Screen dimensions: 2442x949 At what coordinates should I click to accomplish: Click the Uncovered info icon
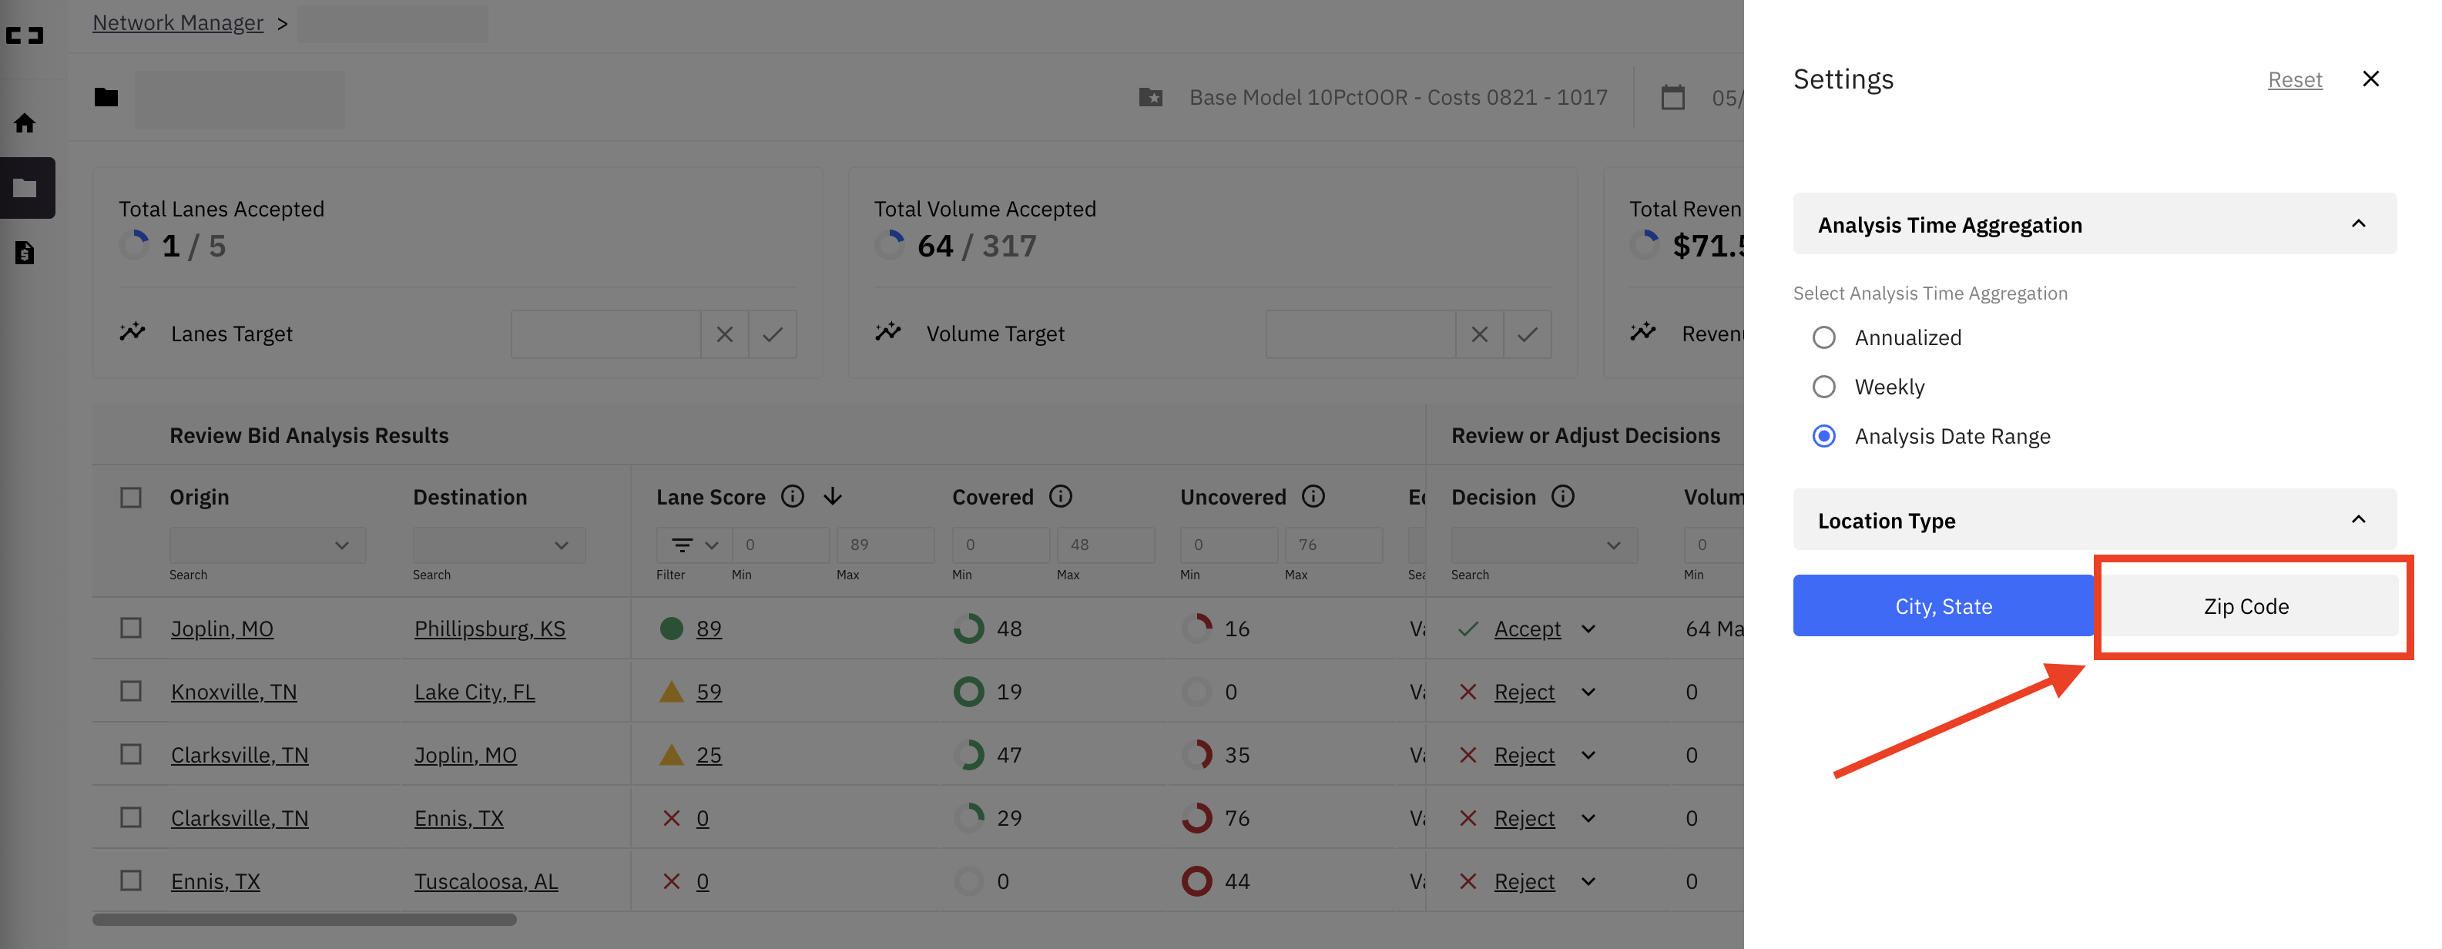[1313, 497]
